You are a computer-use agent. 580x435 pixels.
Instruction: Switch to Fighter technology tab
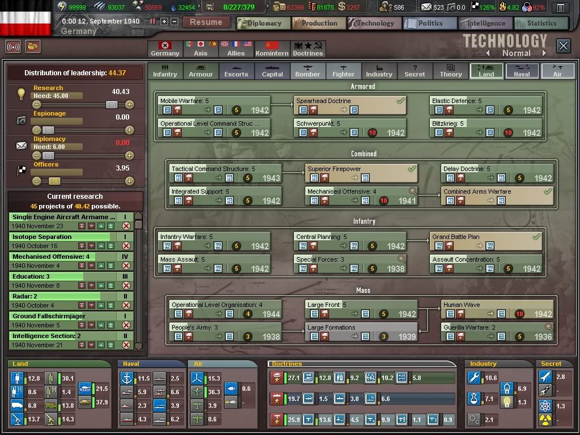coord(343,71)
